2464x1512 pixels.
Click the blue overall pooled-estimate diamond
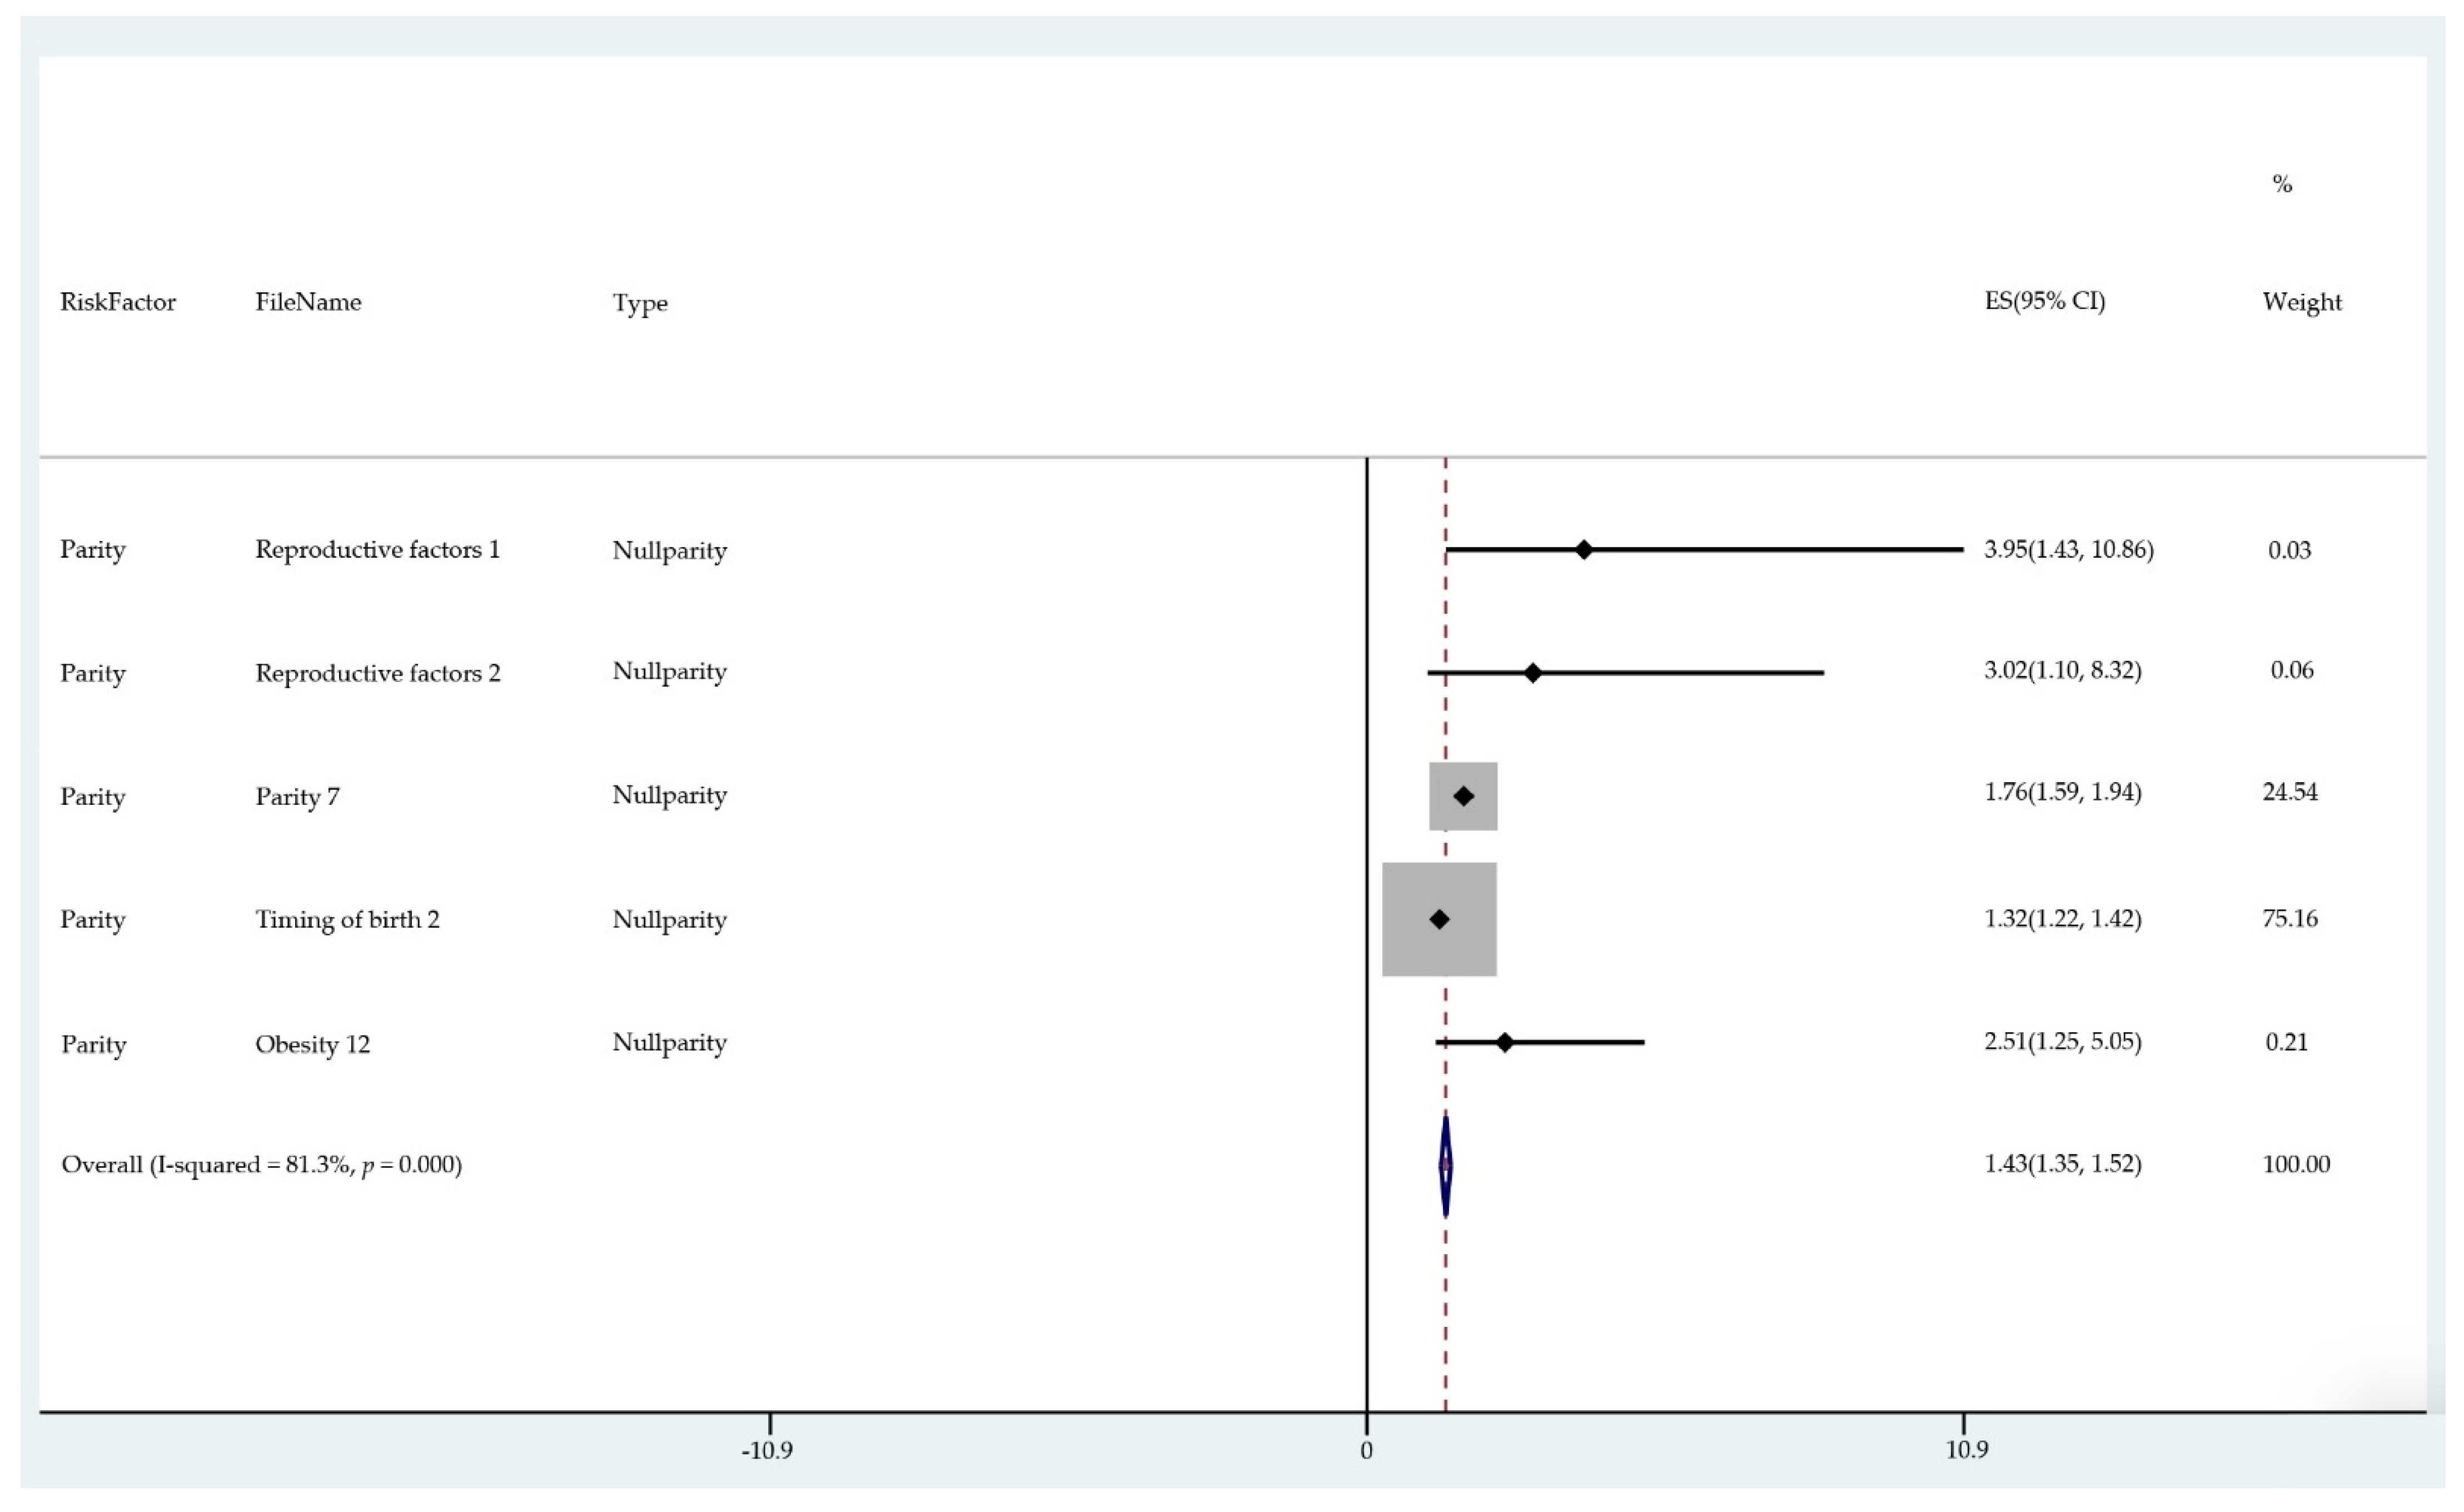click(x=1446, y=1166)
